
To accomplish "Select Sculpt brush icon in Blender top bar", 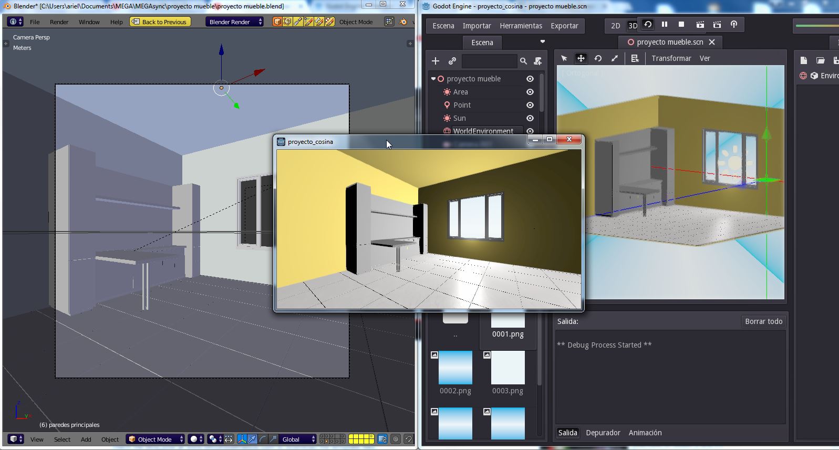I will click(298, 22).
